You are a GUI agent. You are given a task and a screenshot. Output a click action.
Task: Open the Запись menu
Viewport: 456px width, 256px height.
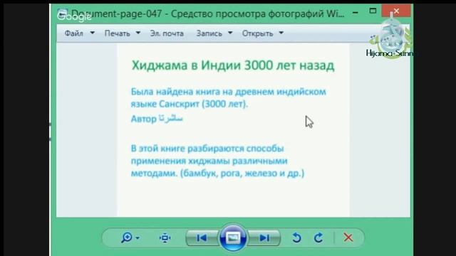click(x=209, y=33)
